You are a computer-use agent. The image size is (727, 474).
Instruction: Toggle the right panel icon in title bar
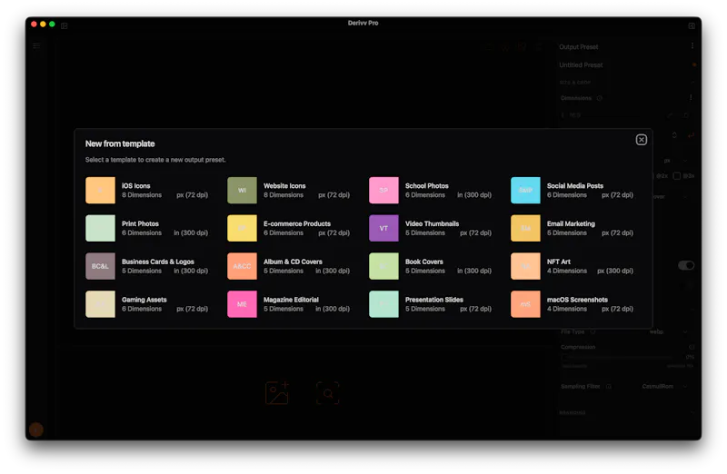(692, 26)
